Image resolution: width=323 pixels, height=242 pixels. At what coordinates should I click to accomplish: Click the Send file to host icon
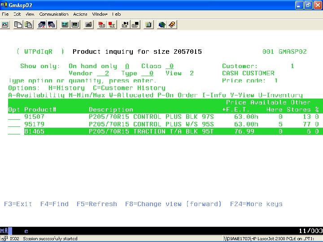42,25
